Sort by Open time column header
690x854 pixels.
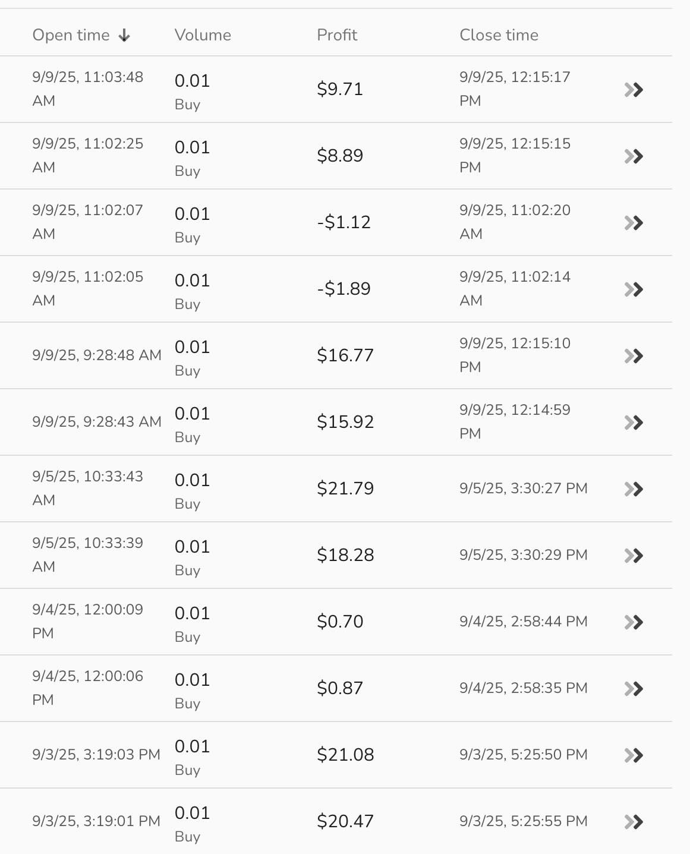[71, 35]
